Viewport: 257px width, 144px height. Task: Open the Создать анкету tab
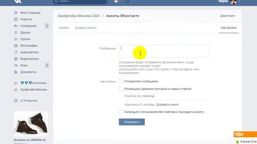pos(86,28)
